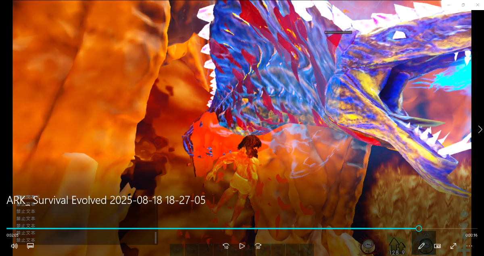Enter full screen with the expand arrows

(453, 246)
